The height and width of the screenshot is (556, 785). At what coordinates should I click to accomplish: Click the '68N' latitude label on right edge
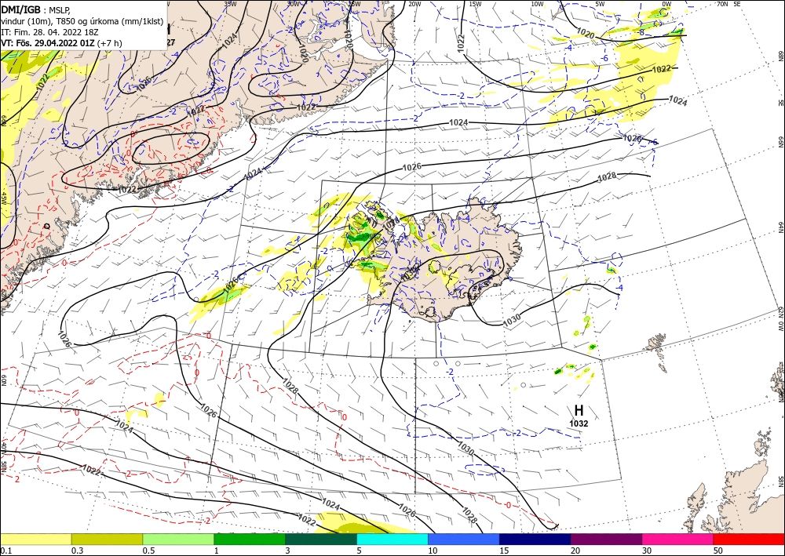tap(780, 56)
